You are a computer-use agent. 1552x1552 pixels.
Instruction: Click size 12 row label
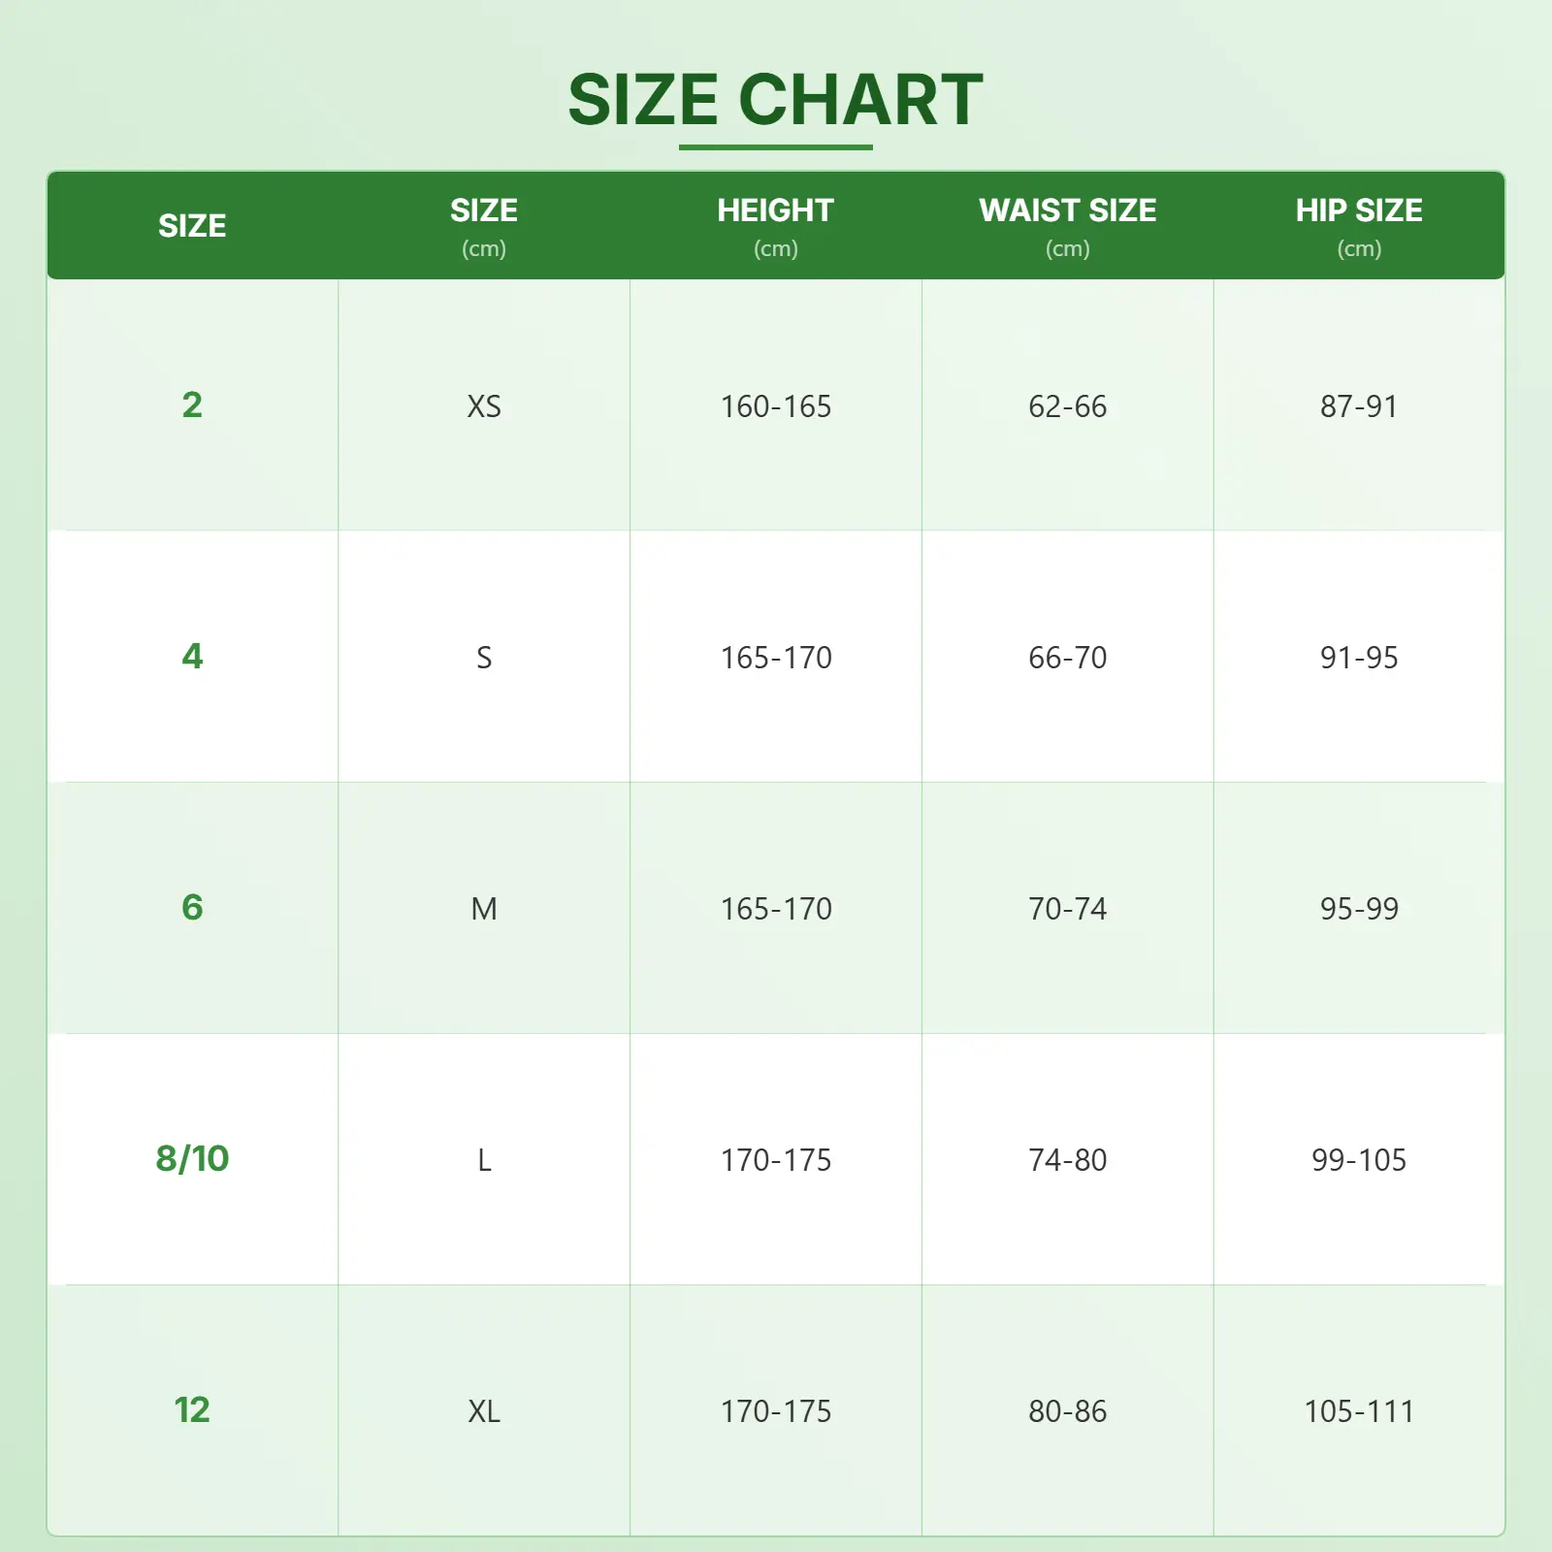coord(192,1409)
